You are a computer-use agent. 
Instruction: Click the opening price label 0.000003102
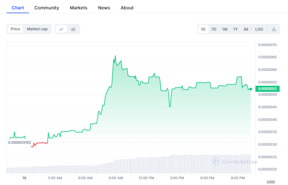[20, 142]
